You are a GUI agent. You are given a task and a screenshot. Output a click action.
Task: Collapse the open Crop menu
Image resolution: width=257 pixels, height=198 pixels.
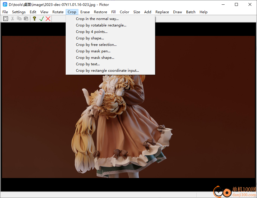[x=72, y=12]
